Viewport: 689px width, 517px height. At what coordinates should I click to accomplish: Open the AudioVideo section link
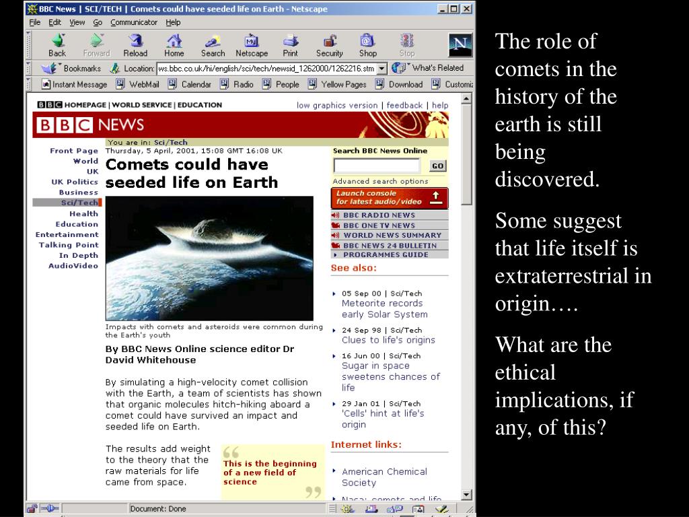73,265
